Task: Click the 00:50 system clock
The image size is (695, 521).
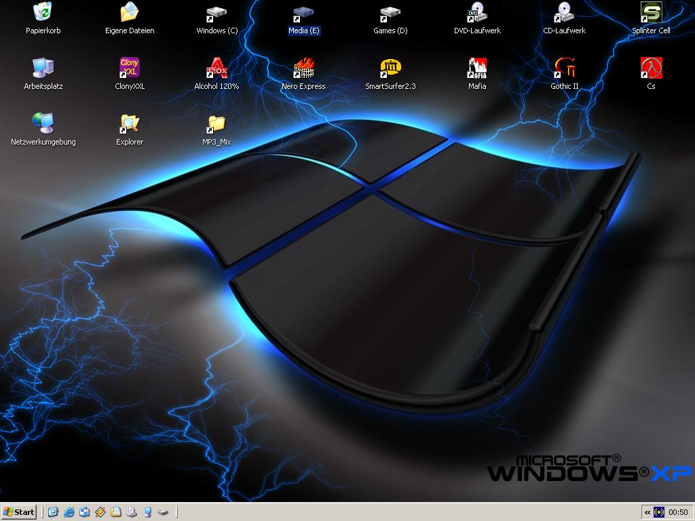Action: [x=678, y=513]
